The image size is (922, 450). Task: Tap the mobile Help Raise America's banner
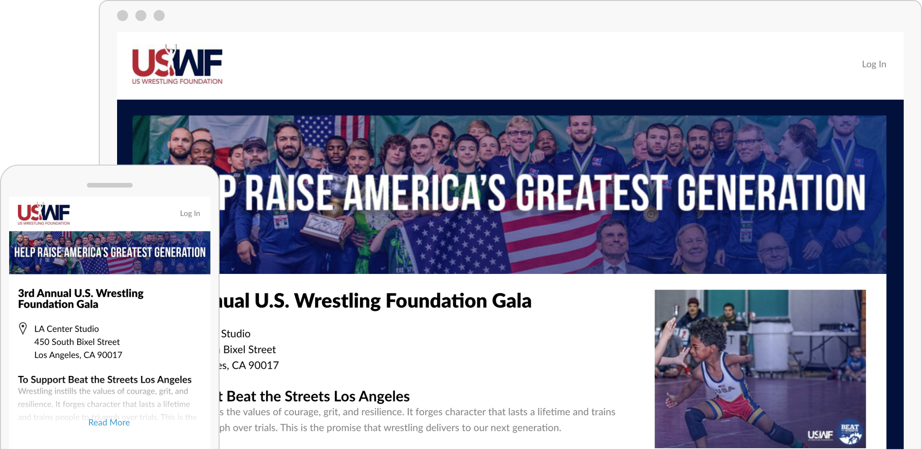[110, 252]
